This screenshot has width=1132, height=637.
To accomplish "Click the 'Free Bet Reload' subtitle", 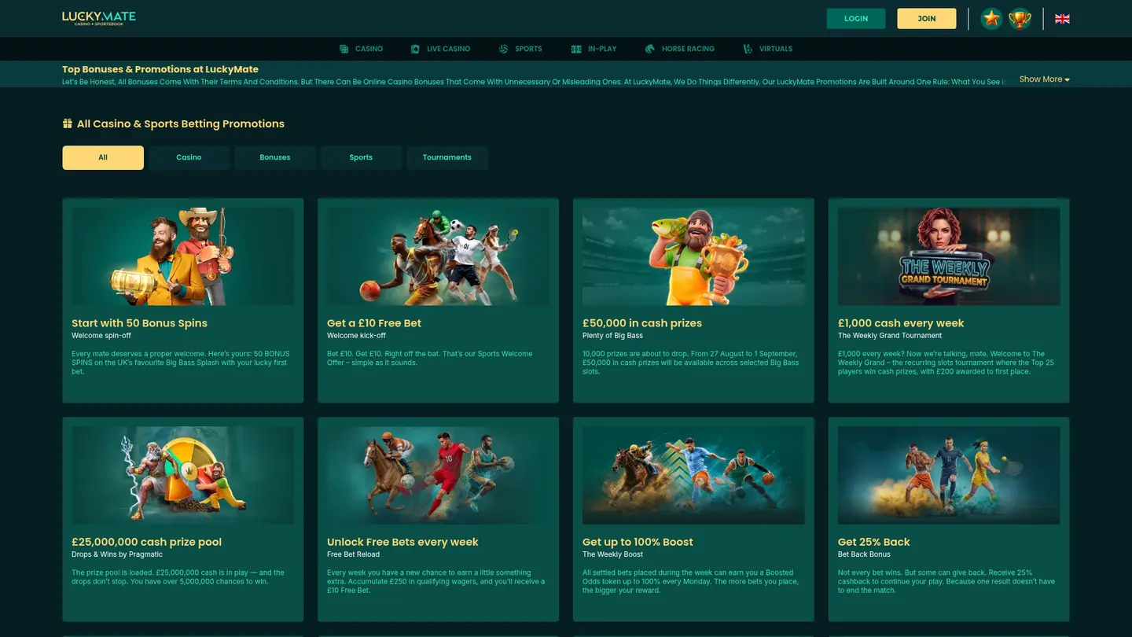I will point(353,554).
